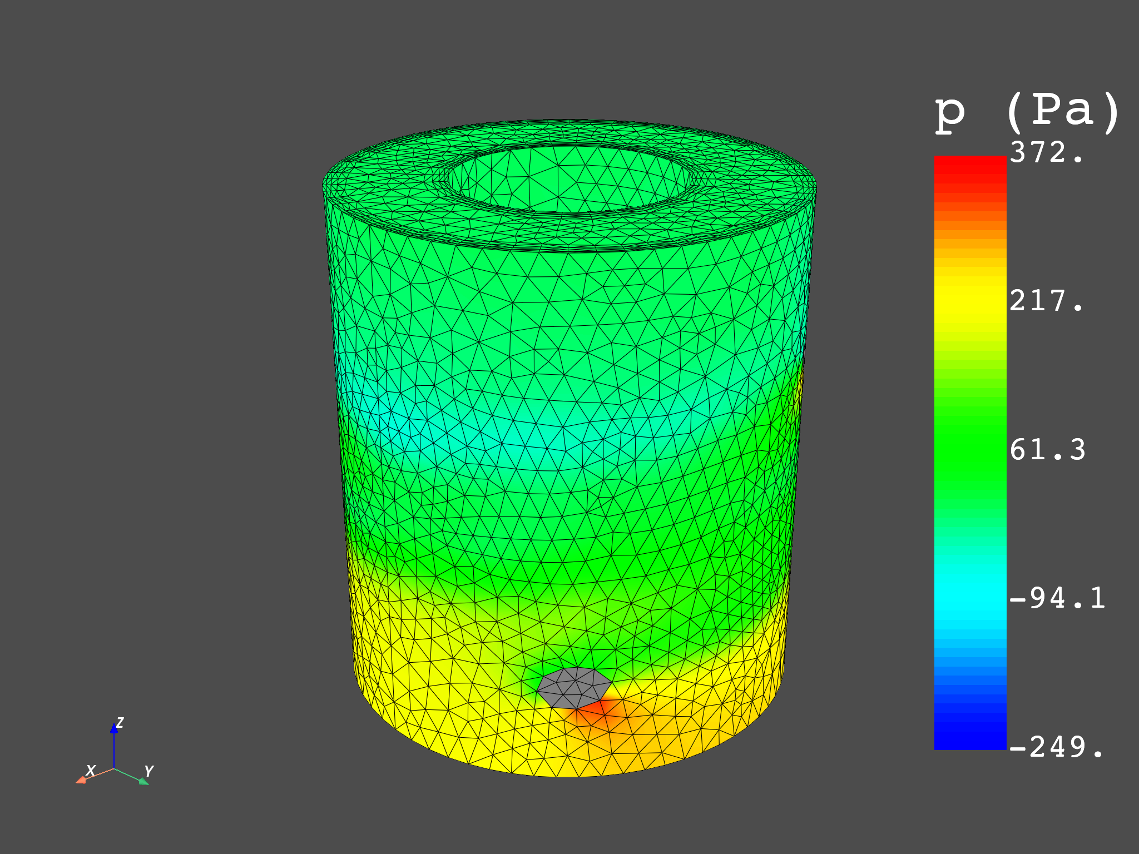1139x854 pixels.
Task: Click the 372. maximum colorbar label
Action: [1047, 152]
